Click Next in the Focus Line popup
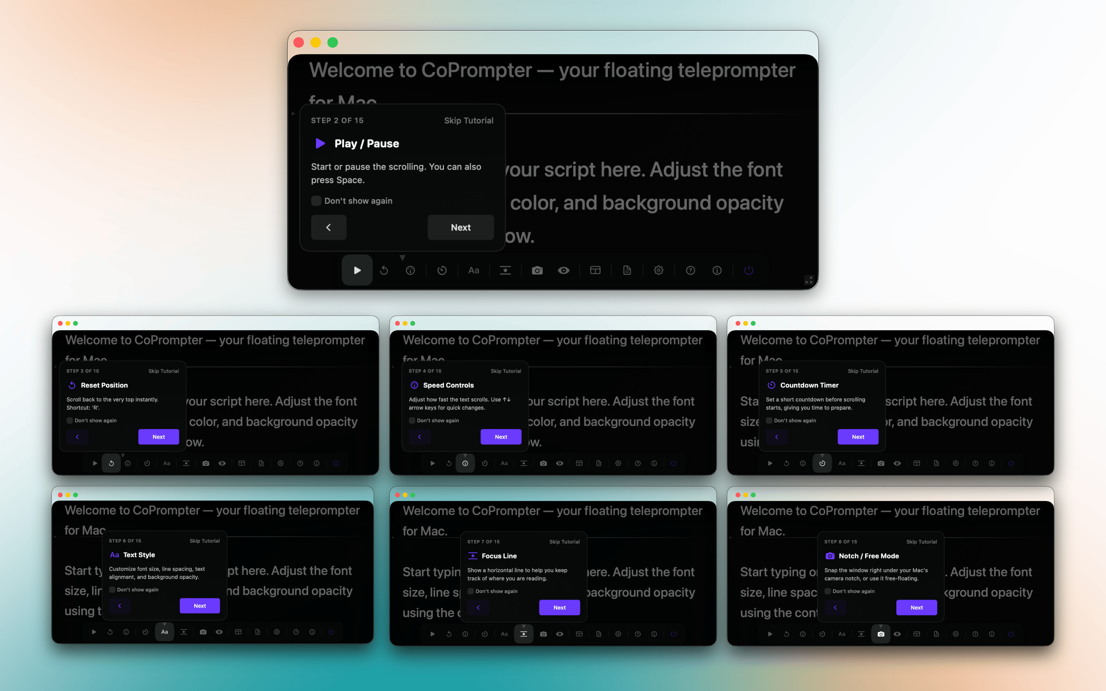1106x691 pixels. click(x=560, y=608)
